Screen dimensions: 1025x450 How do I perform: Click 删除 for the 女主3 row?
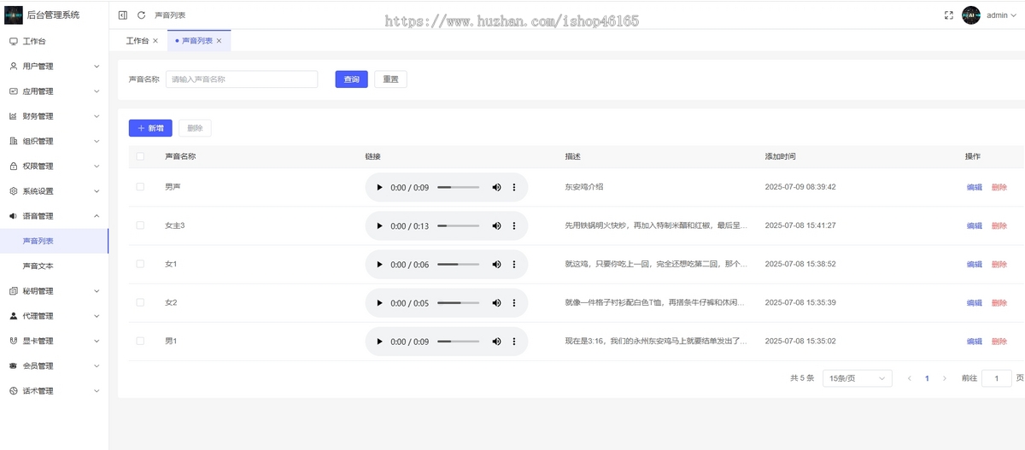(x=999, y=226)
